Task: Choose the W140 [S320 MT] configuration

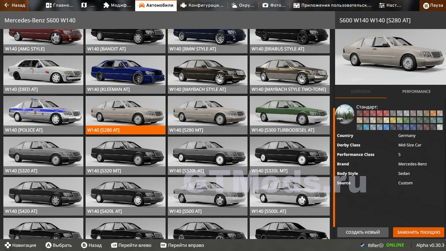Action: tap(125, 156)
